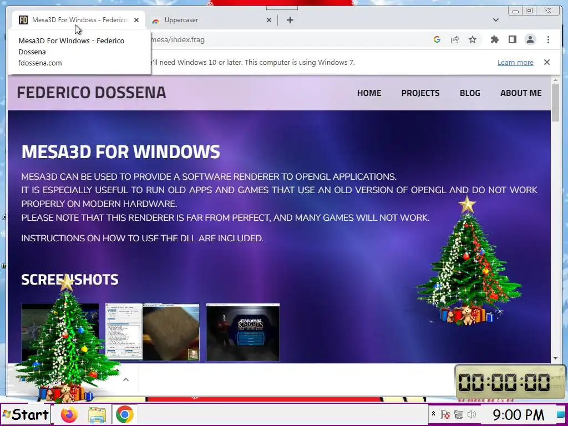The image size is (568, 426).
Task: Click the Show desktop button
Action: pyautogui.click(x=561, y=414)
